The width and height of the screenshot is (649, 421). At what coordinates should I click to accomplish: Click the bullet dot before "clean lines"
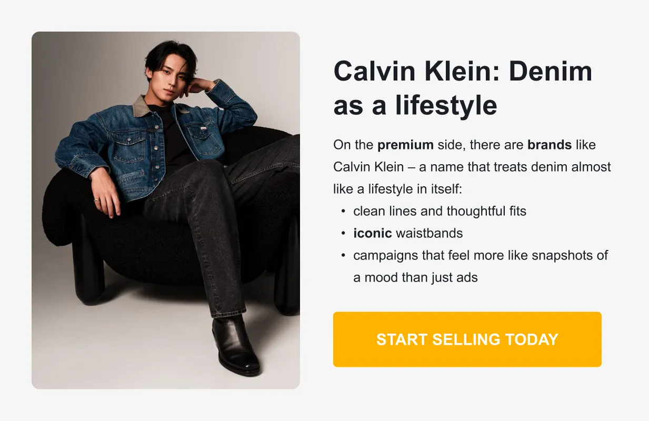pos(343,212)
